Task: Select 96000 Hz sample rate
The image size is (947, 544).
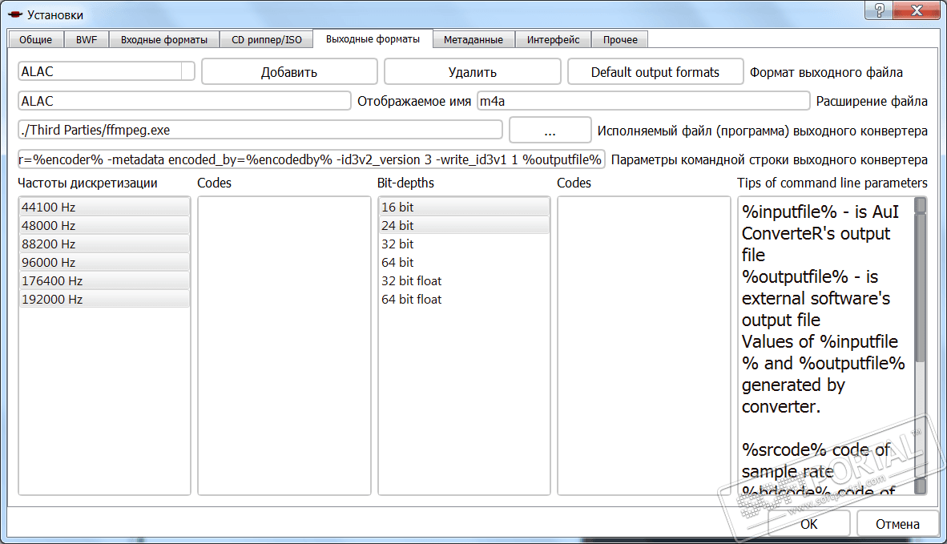Action: coord(104,262)
